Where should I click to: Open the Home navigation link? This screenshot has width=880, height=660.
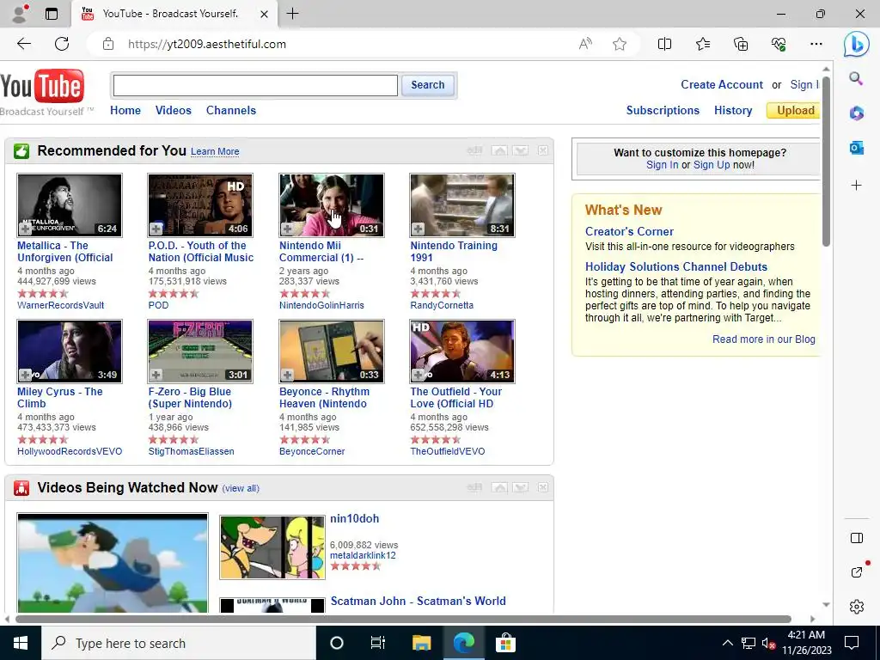(x=125, y=111)
